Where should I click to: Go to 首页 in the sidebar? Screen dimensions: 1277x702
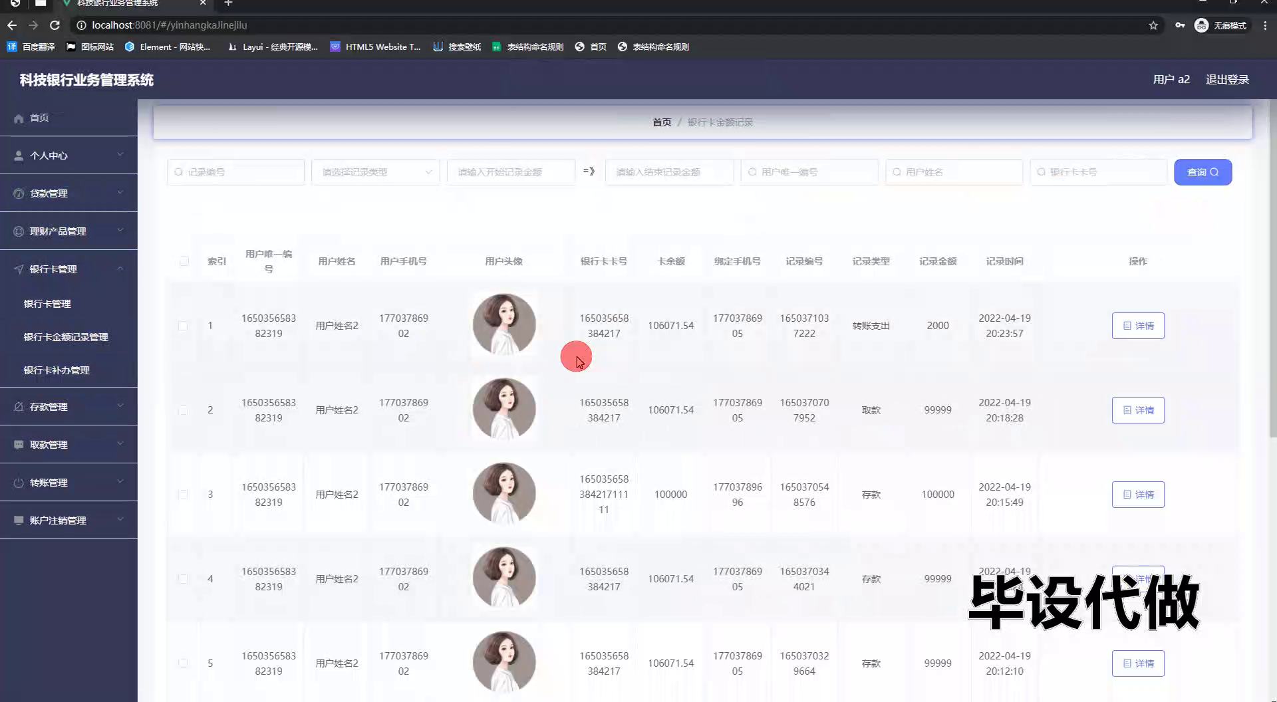point(69,118)
